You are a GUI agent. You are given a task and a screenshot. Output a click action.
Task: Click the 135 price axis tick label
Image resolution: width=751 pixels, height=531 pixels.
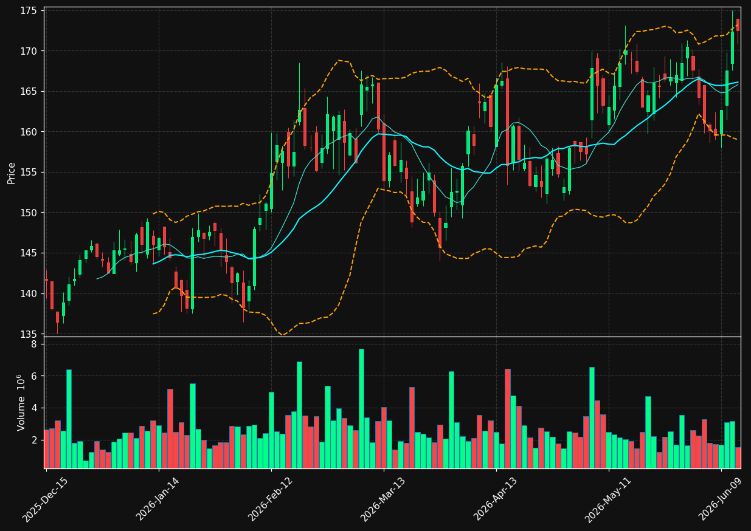click(x=29, y=334)
